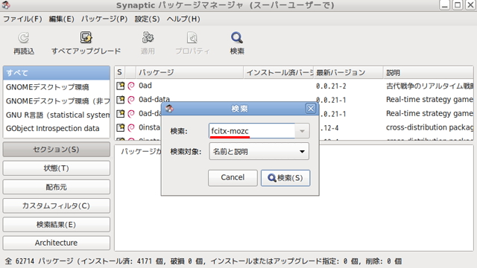The image size is (477, 268).
Task: Open the パッケージ(P) menu
Action: pyautogui.click(x=104, y=19)
